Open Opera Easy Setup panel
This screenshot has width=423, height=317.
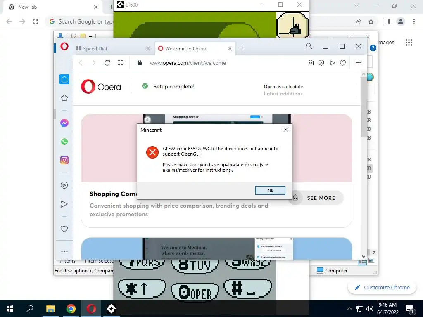(x=358, y=63)
